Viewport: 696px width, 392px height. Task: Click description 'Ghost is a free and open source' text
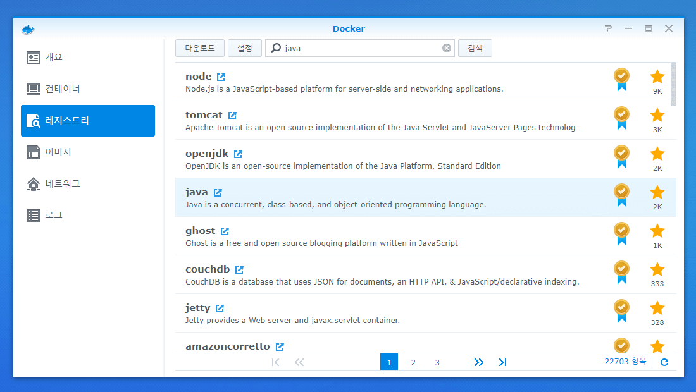[321, 243]
